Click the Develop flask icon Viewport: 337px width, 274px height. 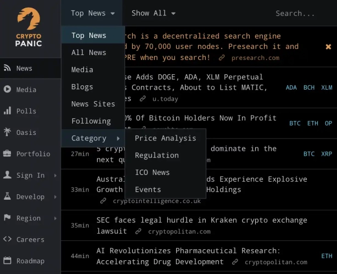7,196
